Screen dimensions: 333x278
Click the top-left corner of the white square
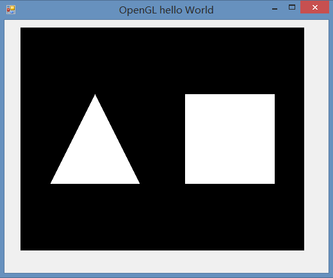coord(186,95)
